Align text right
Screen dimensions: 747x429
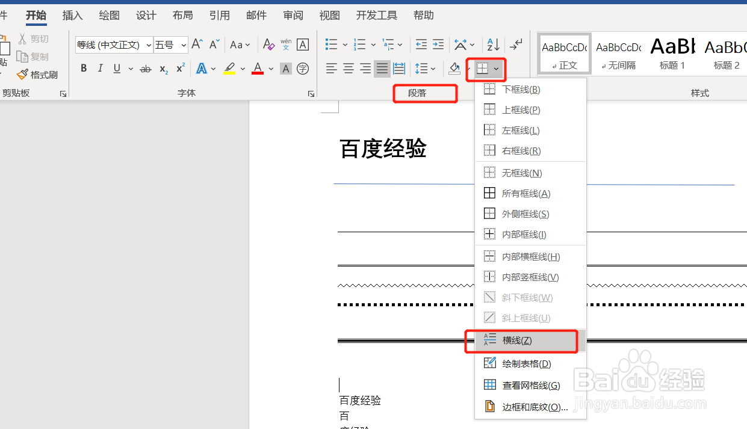pos(365,69)
